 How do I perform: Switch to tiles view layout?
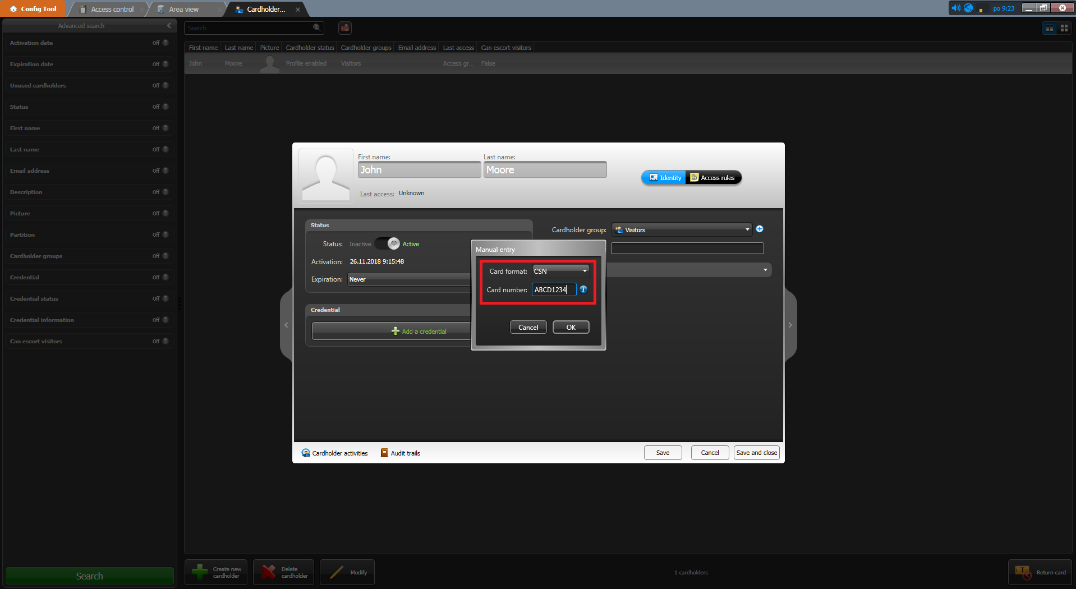[1064, 28]
